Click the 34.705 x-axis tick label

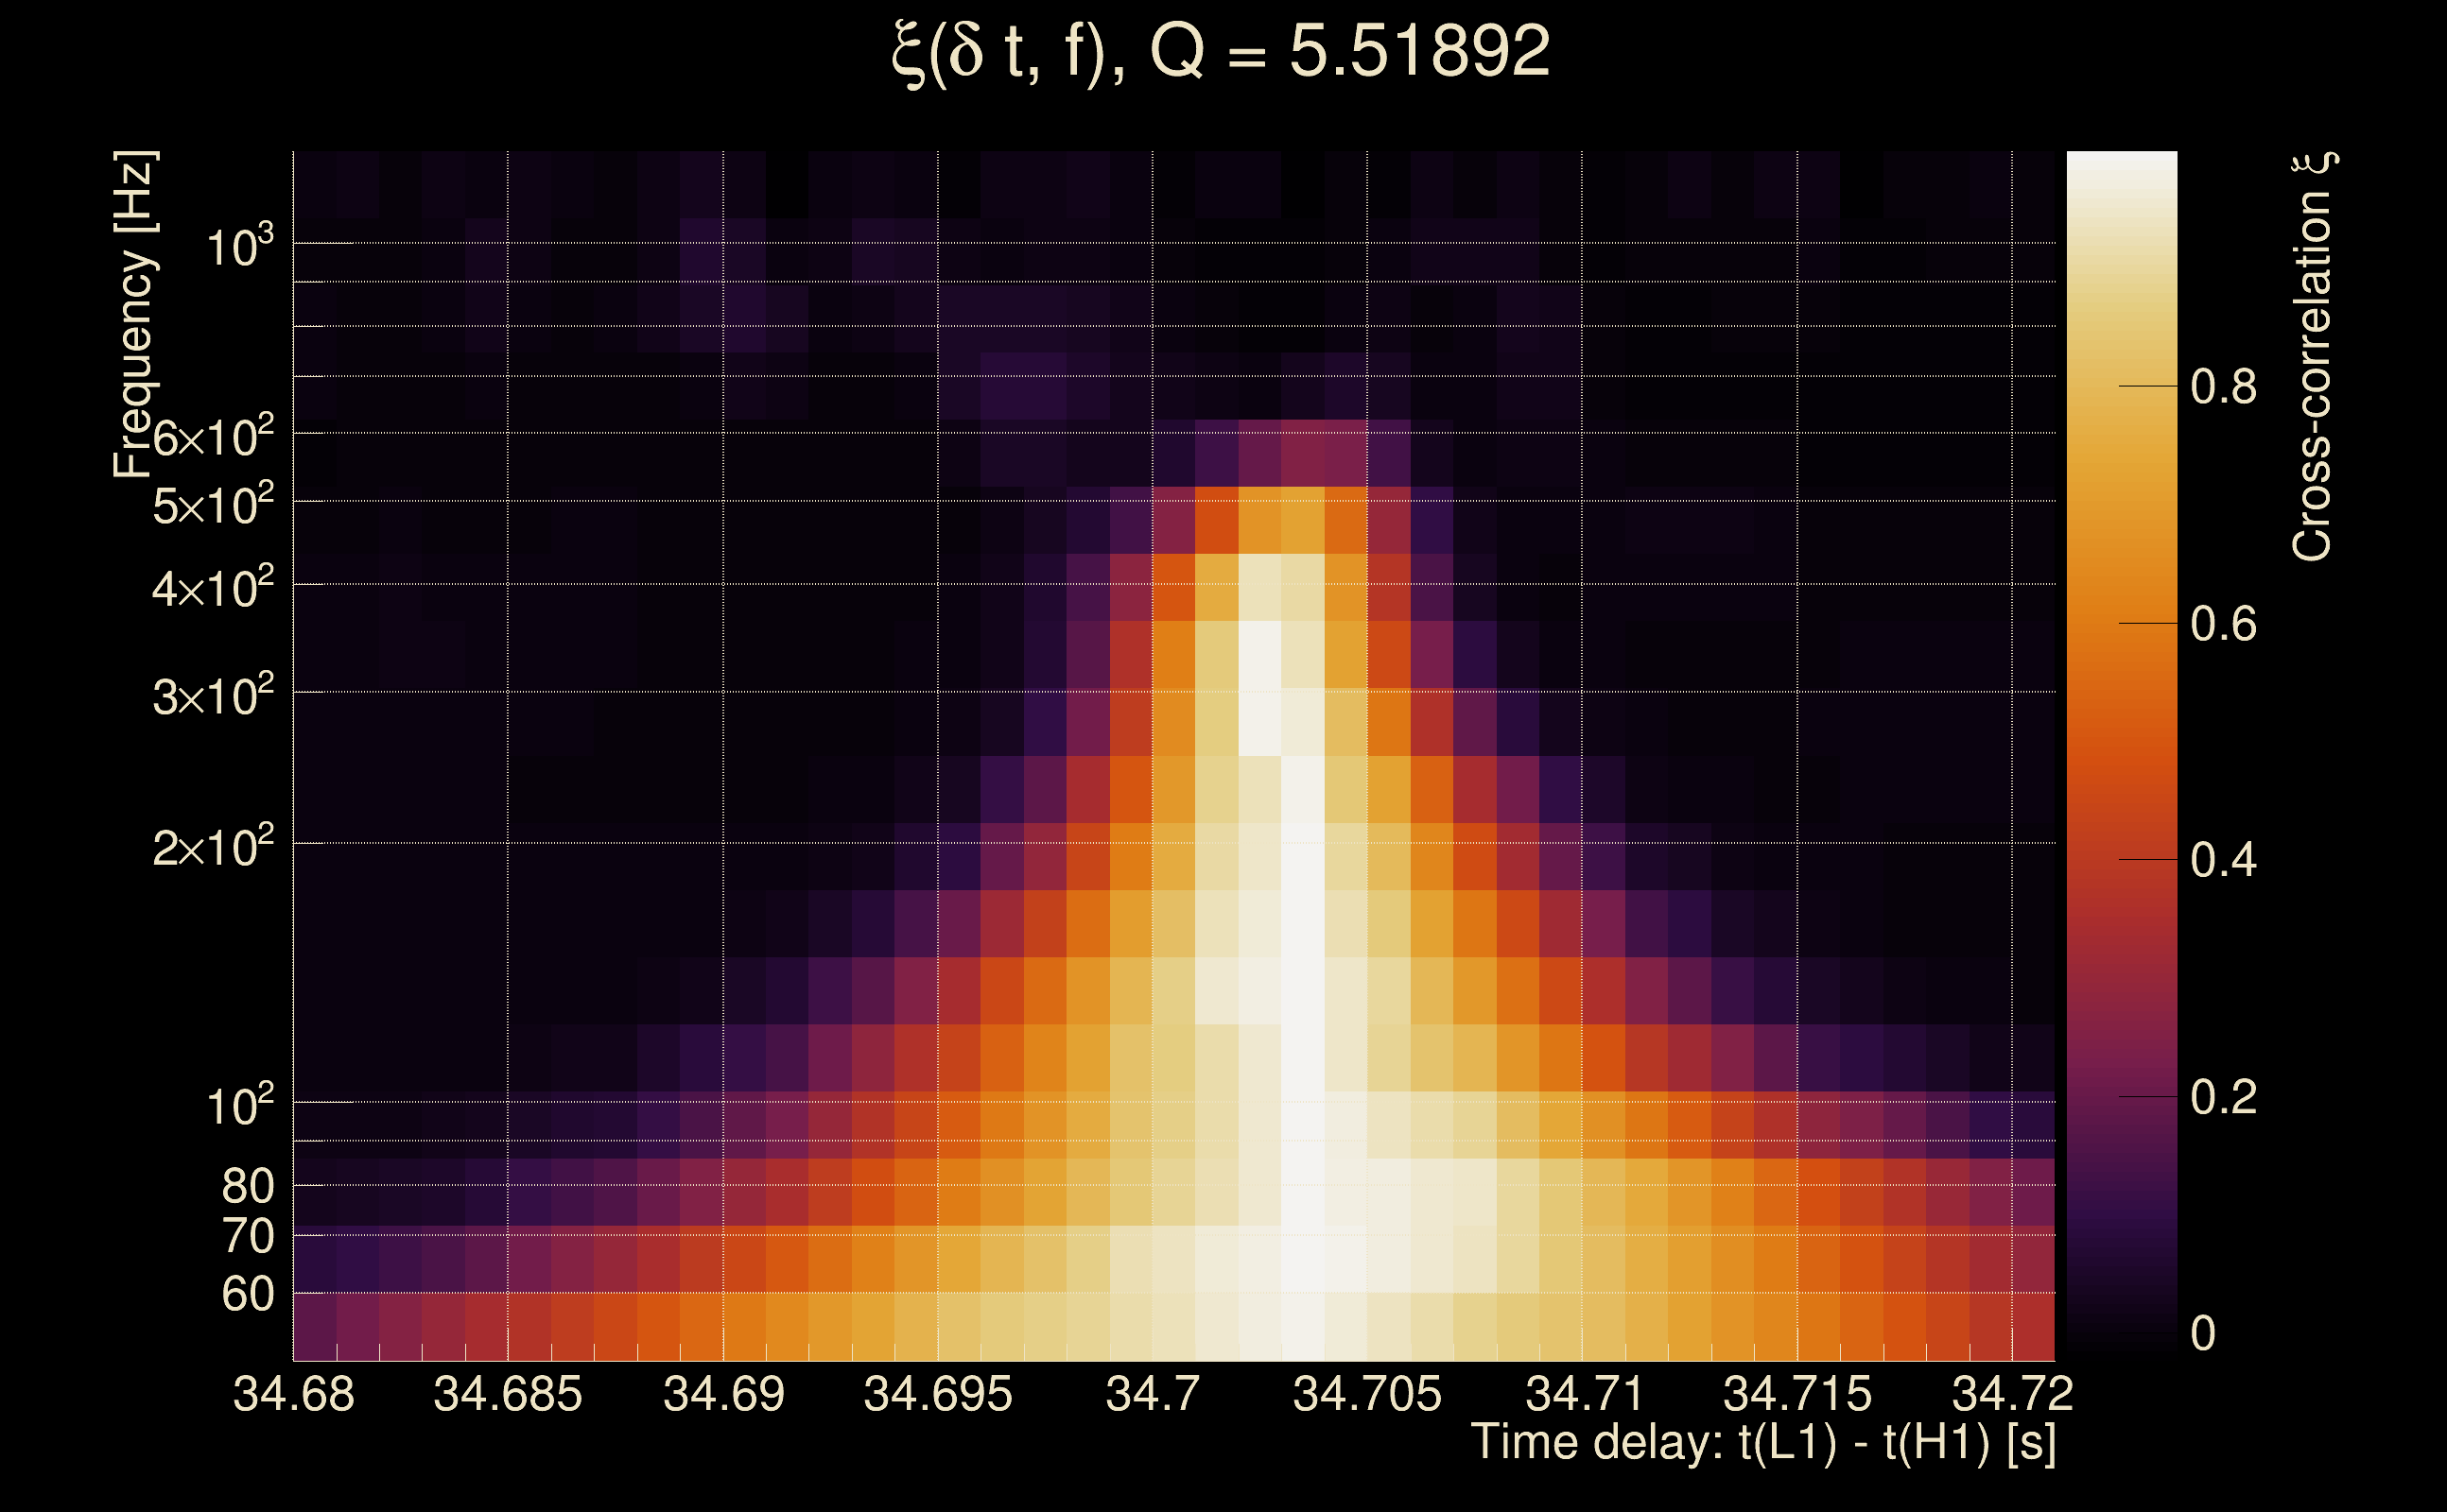[1366, 1394]
